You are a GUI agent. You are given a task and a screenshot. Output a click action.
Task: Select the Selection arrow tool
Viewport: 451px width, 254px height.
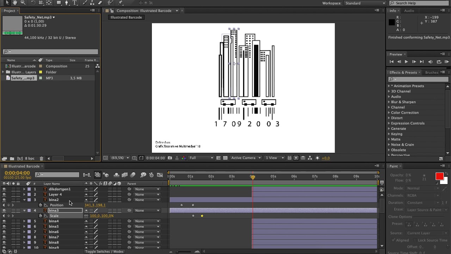pos(7,3)
